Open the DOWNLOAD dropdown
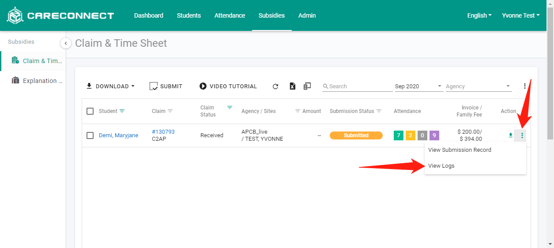Image resolution: width=554 pixels, height=248 pixels. point(110,86)
